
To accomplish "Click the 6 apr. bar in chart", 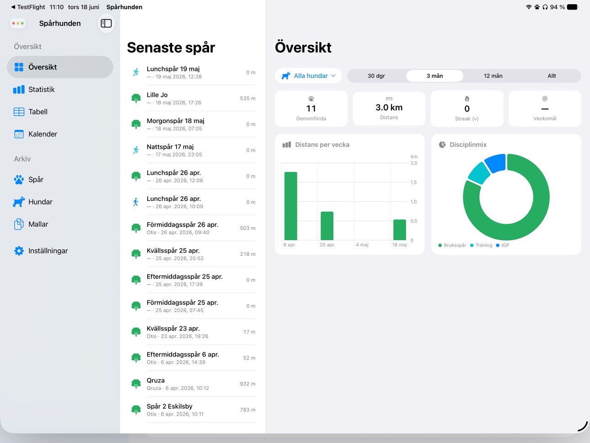I will coord(291,206).
